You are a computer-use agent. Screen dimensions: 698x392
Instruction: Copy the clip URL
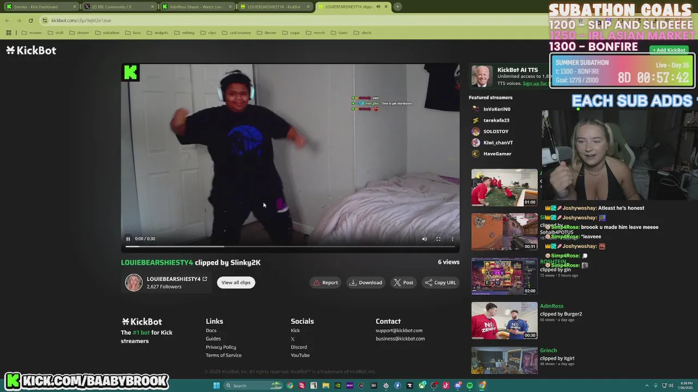click(440, 283)
